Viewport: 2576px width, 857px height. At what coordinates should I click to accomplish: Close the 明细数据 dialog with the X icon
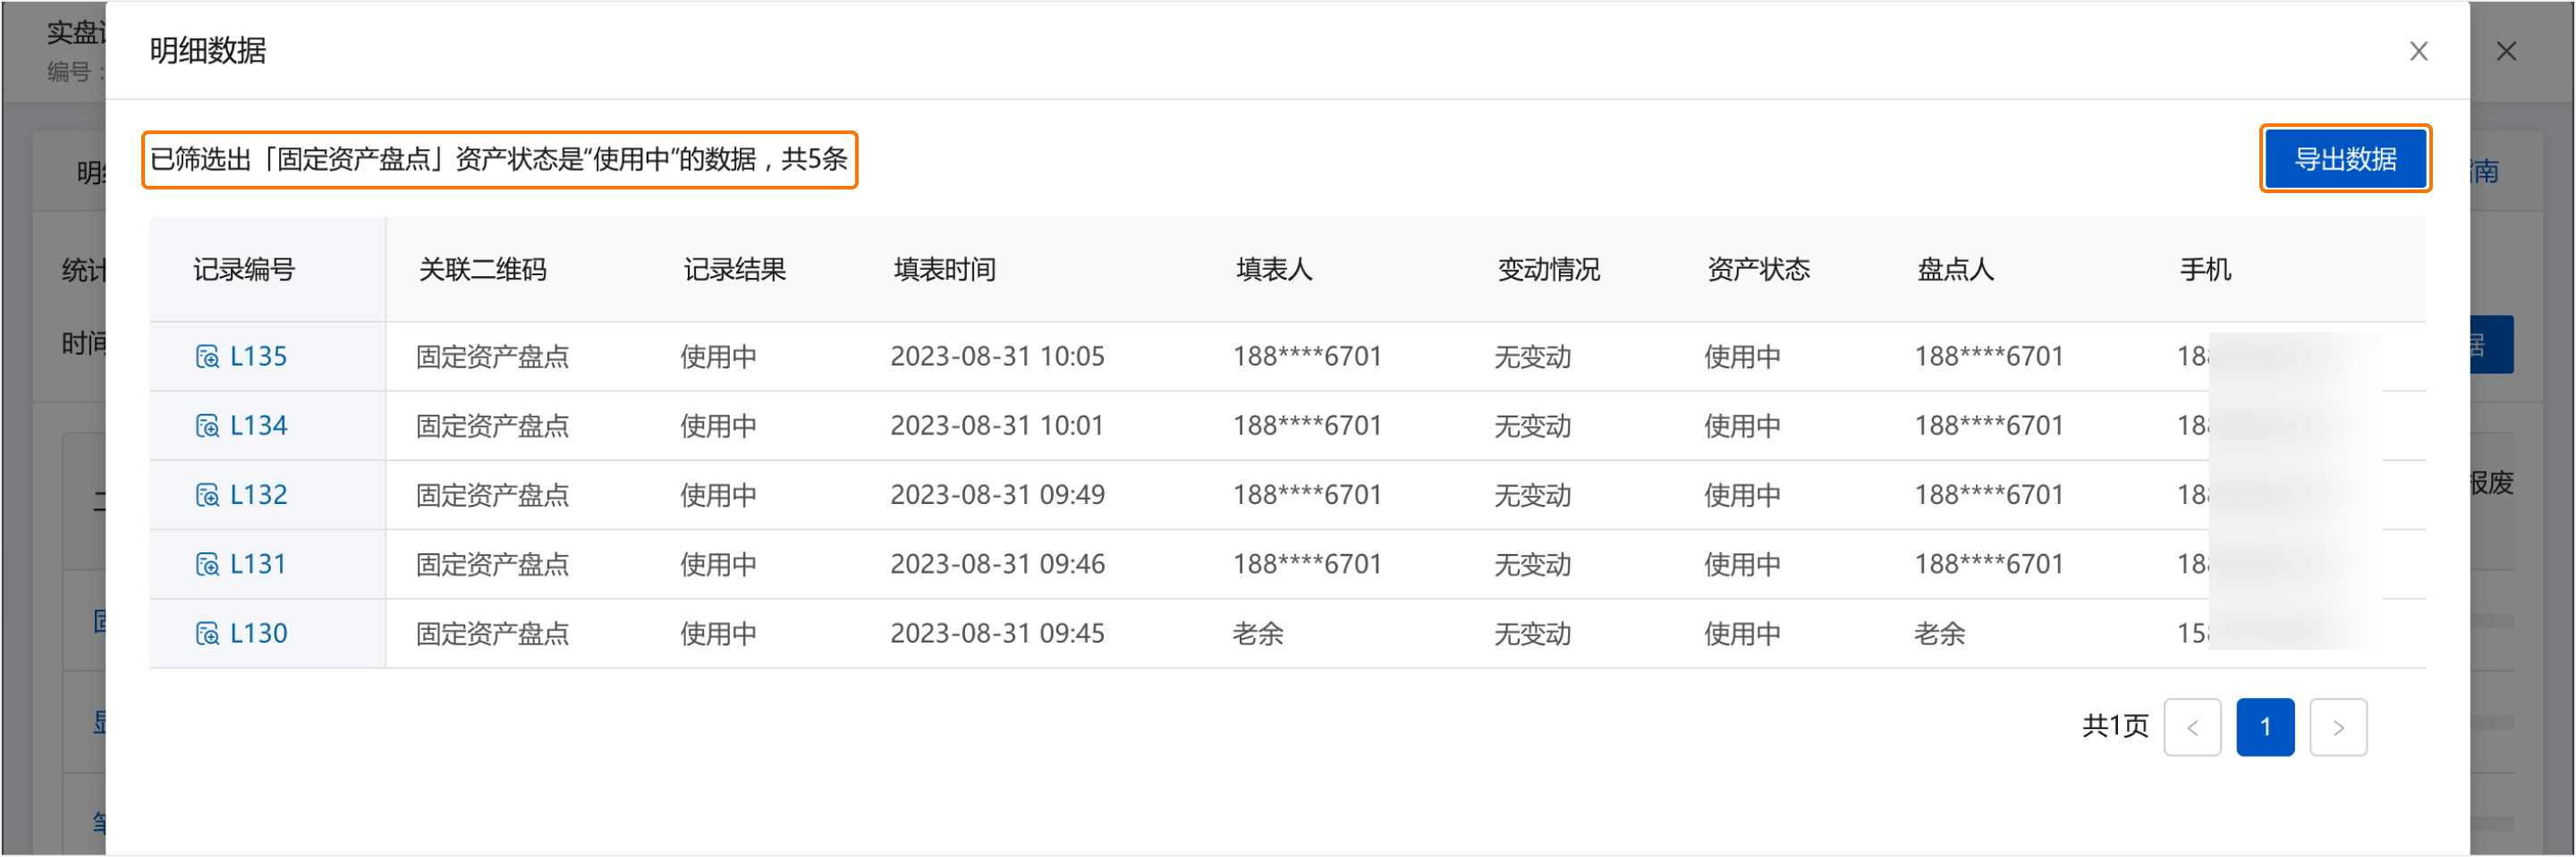coord(2419,50)
